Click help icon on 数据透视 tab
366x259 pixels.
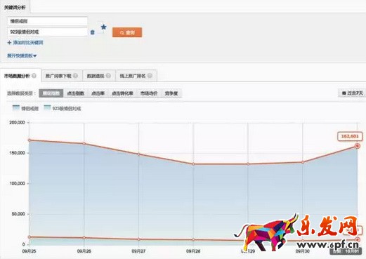point(108,76)
